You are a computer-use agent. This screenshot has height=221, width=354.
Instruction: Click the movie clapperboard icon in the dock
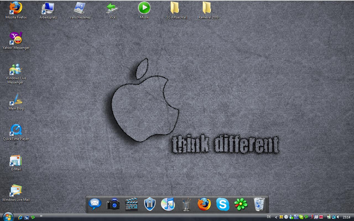pyautogui.click(x=131, y=205)
